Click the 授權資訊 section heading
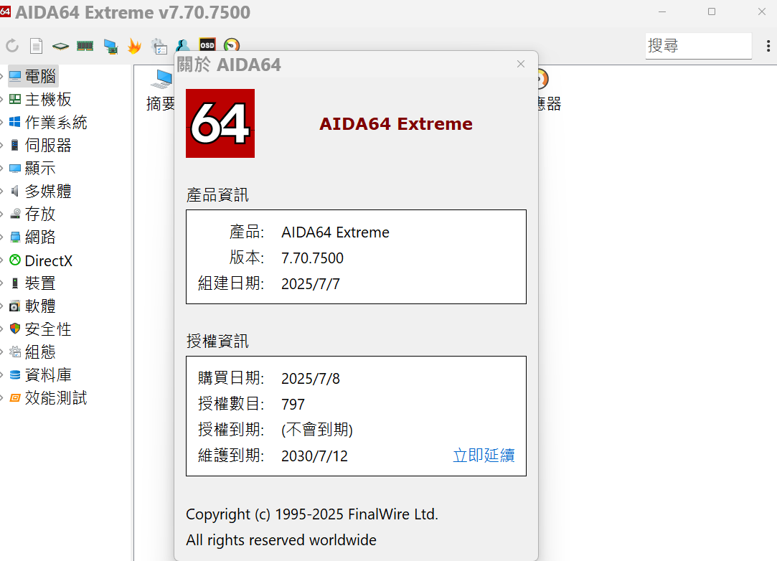 (x=217, y=341)
